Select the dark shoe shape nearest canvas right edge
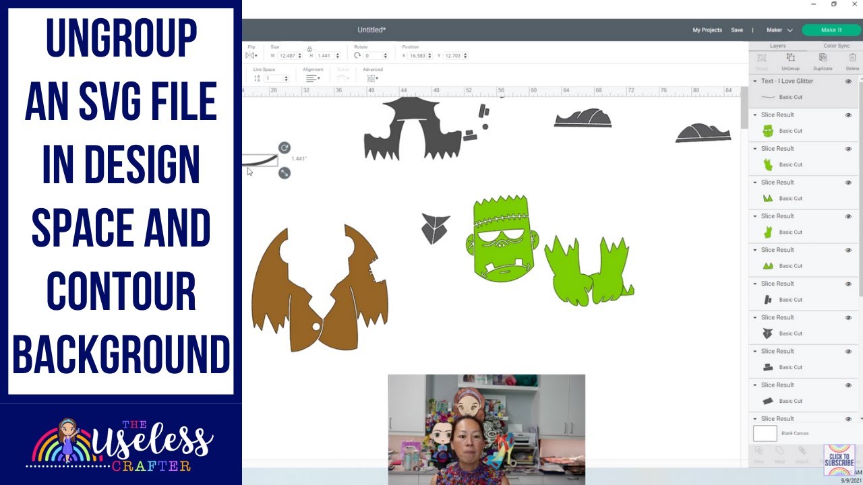This screenshot has width=863, height=485. click(703, 133)
